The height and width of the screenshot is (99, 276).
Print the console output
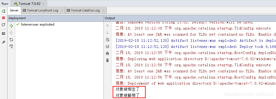coord(107,53)
